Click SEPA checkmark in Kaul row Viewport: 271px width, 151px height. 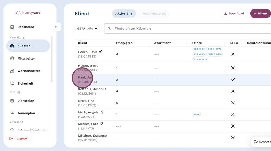click(x=233, y=79)
